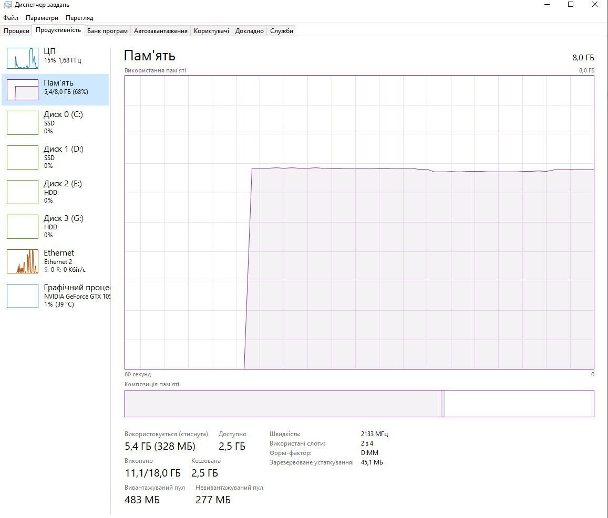The width and height of the screenshot is (608, 518).
Task: Click the Швидкість label
Action: click(285, 434)
